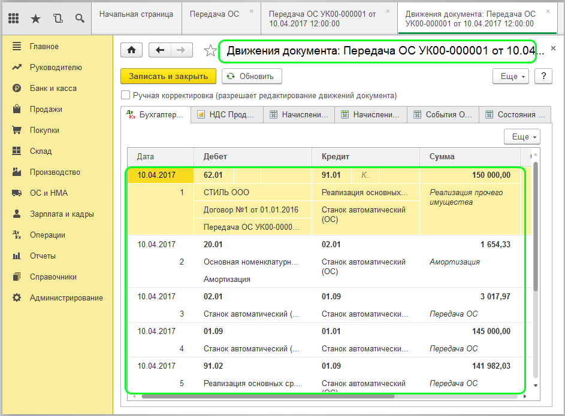Click the Справочники books icon
This screenshot has width=565, height=416.
17,277
